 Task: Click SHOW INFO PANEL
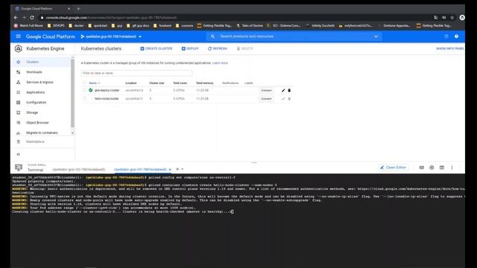pyautogui.click(x=450, y=48)
